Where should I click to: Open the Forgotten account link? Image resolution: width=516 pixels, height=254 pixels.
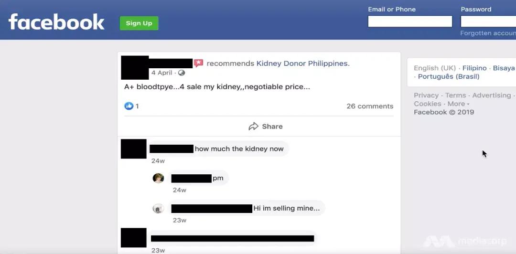487,33
